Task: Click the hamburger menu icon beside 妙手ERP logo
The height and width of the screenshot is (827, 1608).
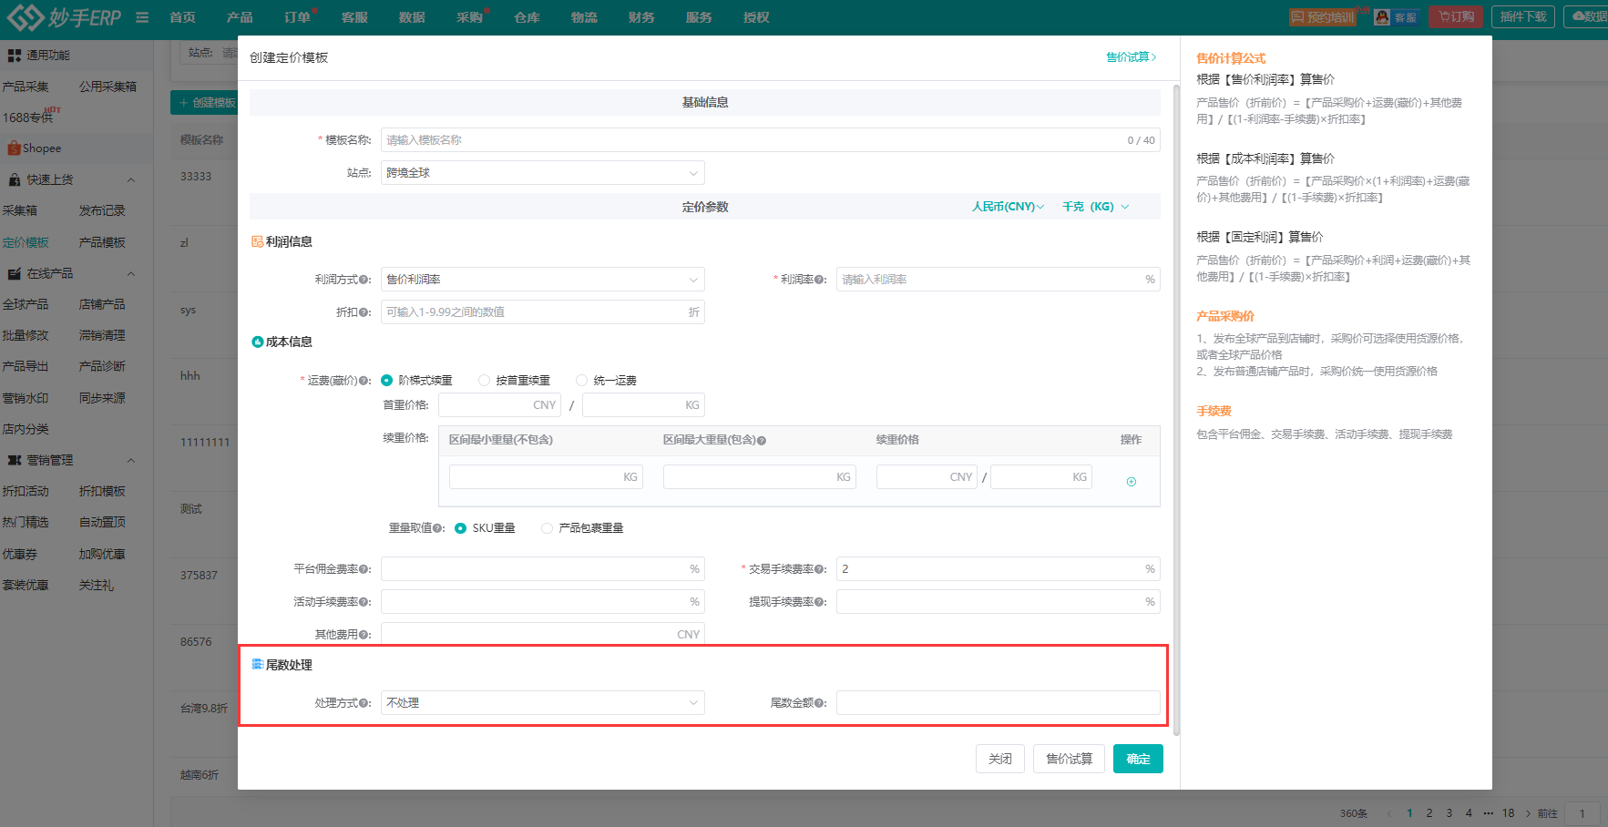Action: coord(142,17)
